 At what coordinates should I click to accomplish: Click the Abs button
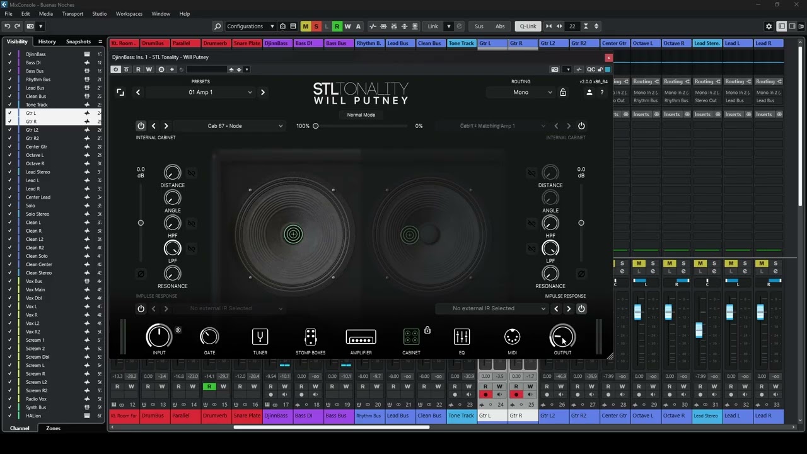click(500, 26)
